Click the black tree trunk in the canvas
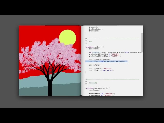 pos(50,88)
